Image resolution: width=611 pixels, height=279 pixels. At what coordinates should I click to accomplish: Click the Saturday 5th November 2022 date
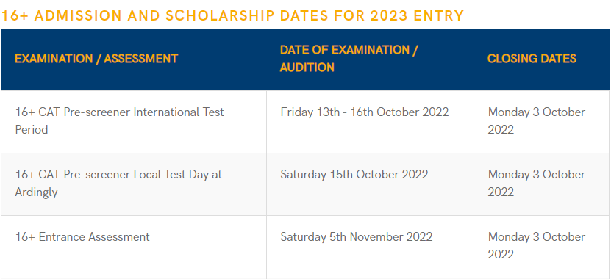(x=356, y=237)
